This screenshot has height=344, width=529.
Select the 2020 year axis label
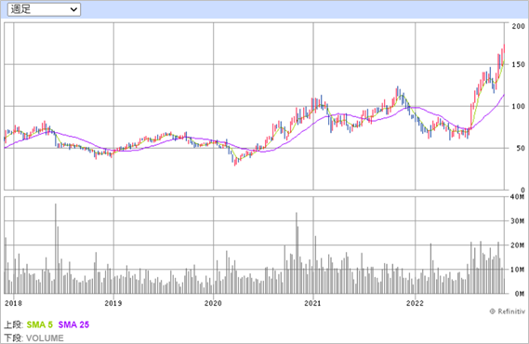[213, 303]
